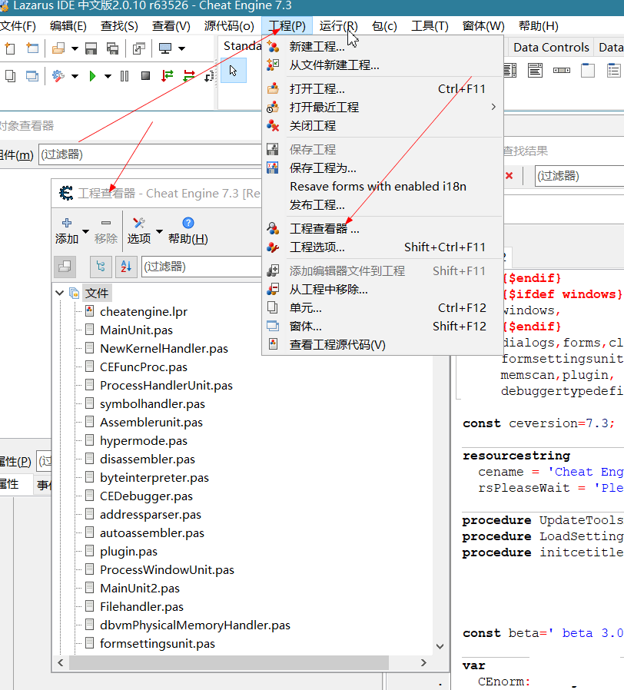The width and height of the screenshot is (624, 690).
Task: Click the New Unit toolbar icon
Action: pos(10,48)
